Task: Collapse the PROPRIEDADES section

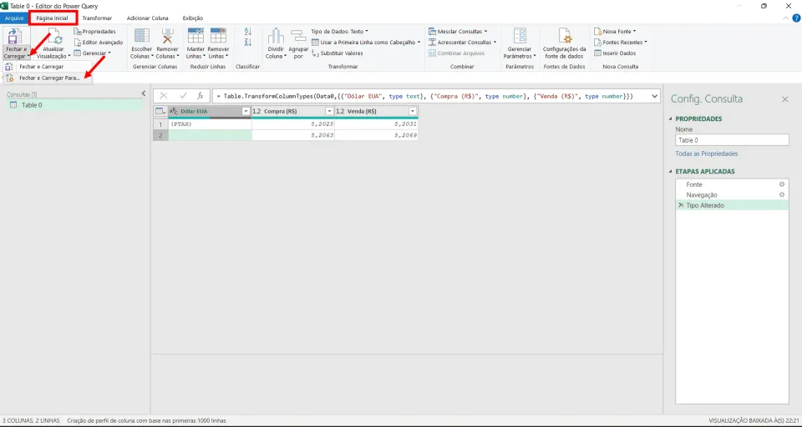Action: tap(671, 119)
